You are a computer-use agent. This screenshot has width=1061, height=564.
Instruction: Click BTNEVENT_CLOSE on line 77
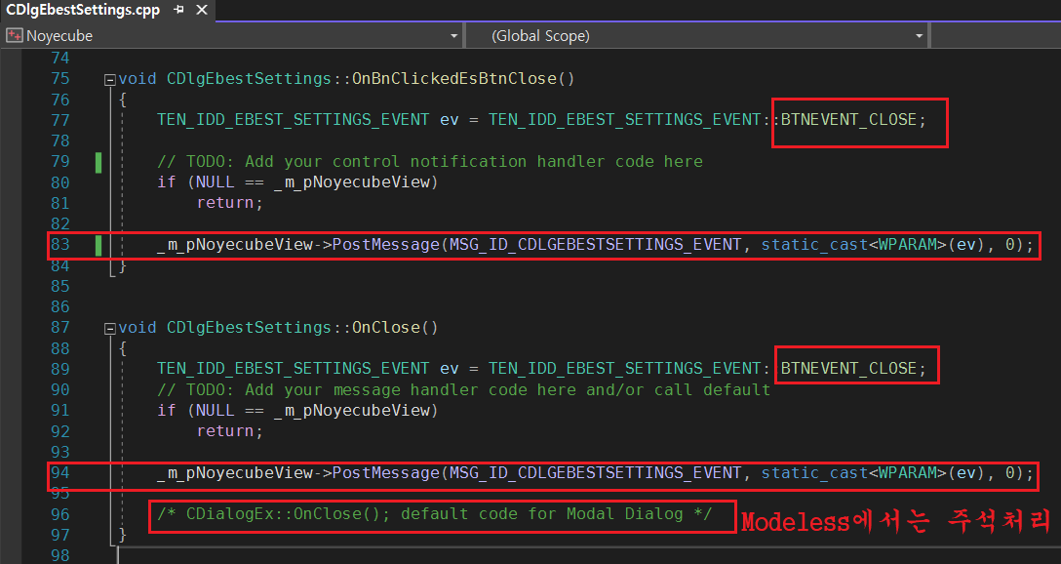tap(848, 120)
